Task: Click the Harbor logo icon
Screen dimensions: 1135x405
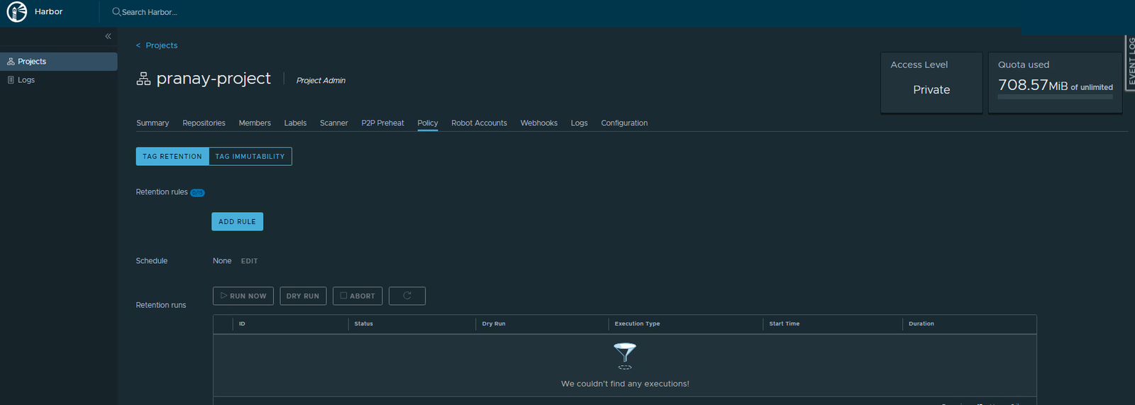Action: click(17, 12)
